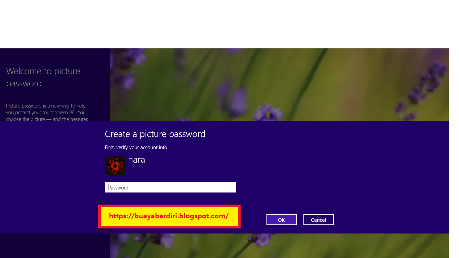
Task: Click the Picture password description paragraph
Action: pyautogui.click(x=47, y=112)
